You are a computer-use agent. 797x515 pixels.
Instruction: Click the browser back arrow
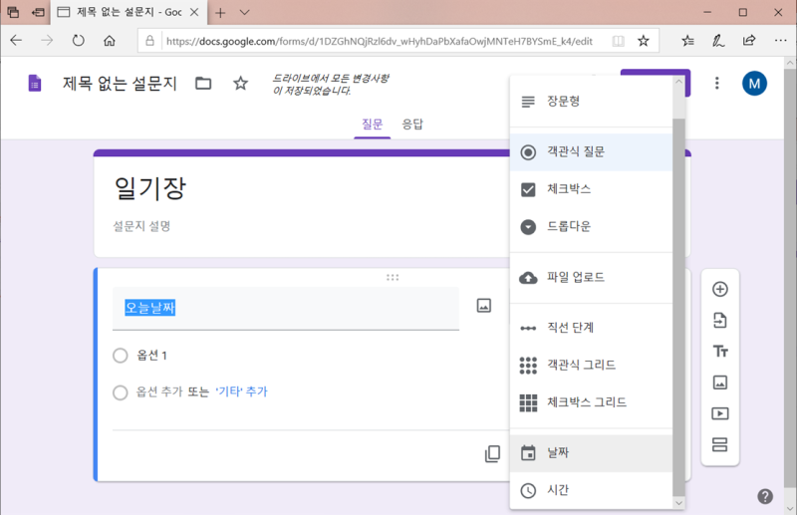coord(16,41)
